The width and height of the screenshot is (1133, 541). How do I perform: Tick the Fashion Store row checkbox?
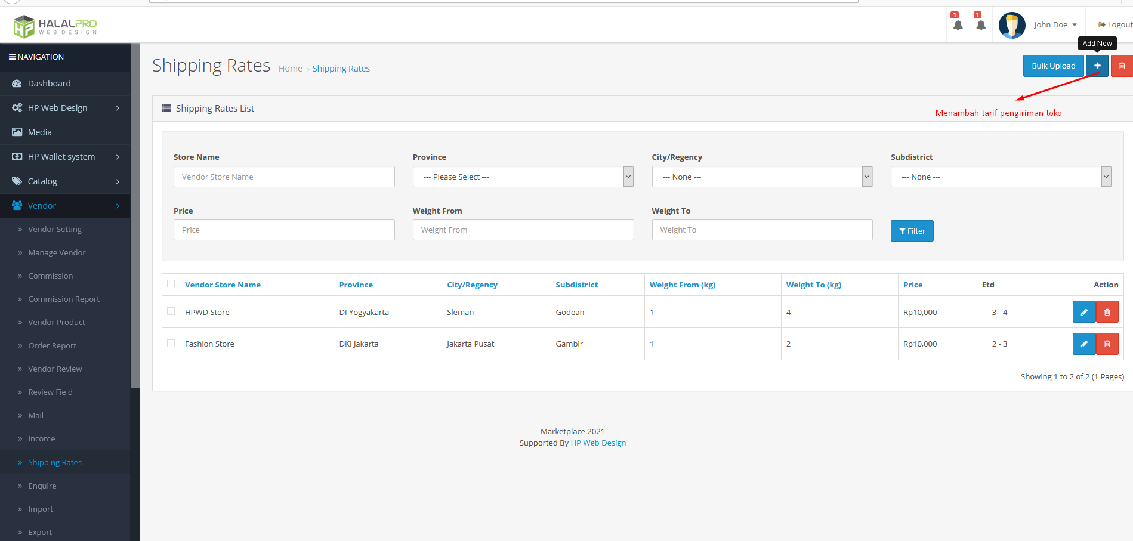(171, 343)
